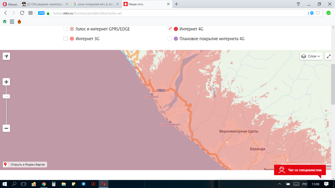
Task: Expand the map to fullscreen
Action: [x=329, y=56]
